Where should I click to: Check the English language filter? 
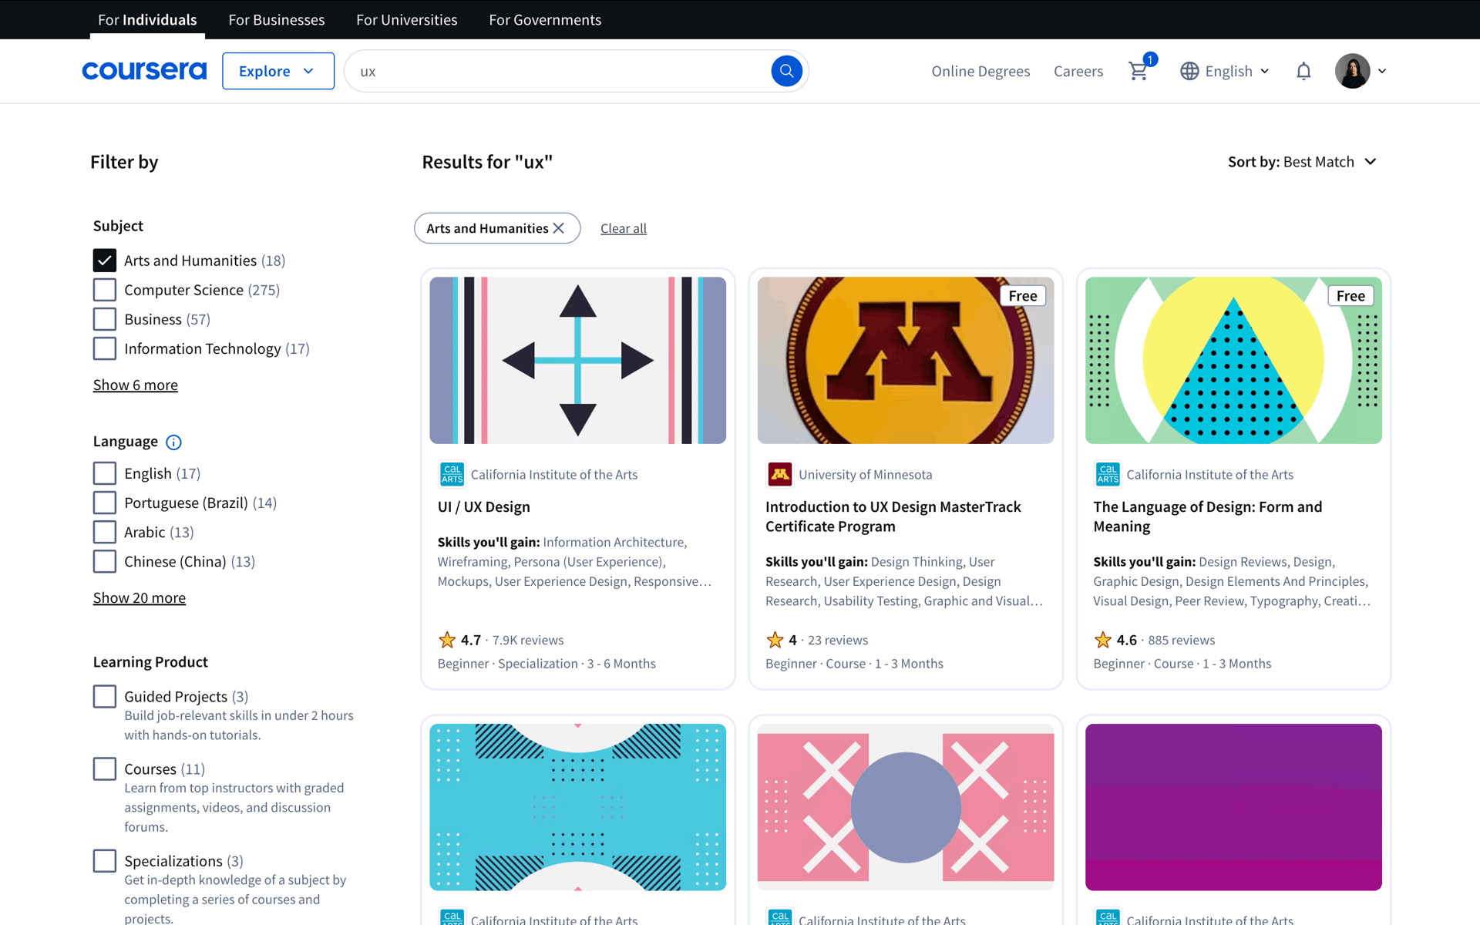tap(105, 473)
